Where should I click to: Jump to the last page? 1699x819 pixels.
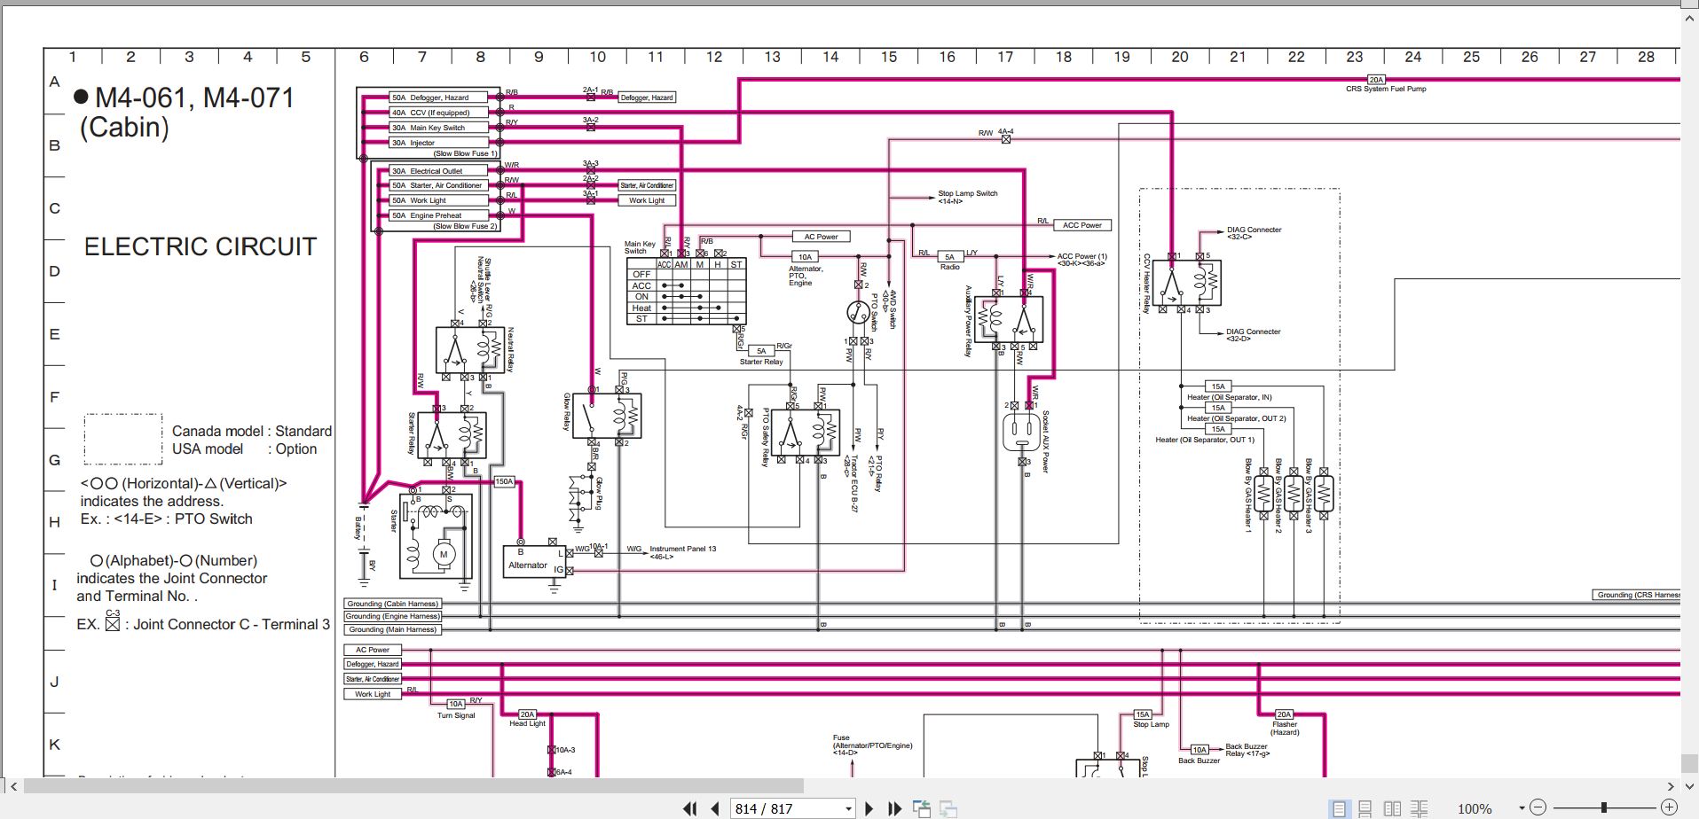point(894,808)
